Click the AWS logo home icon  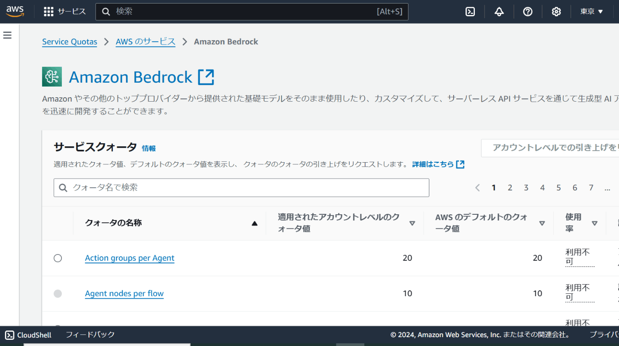pyautogui.click(x=15, y=11)
